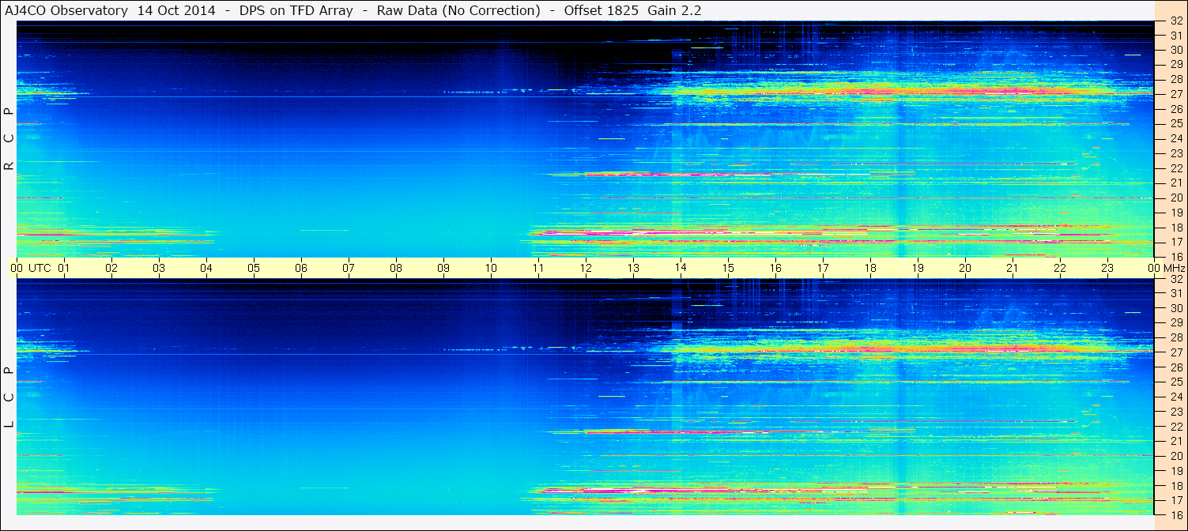
Task: Select the 28 MHz label on the LCP frequency scale
Action: [x=1176, y=338]
